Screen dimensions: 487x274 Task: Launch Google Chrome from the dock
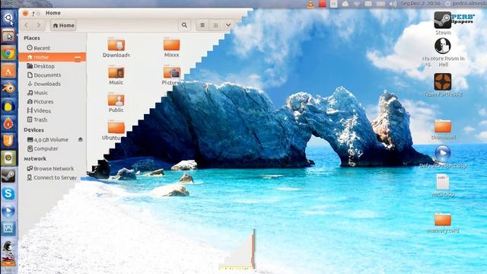click(8, 54)
